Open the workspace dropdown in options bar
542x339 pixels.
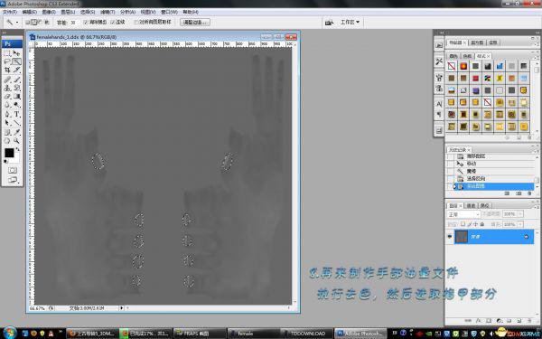pos(350,22)
